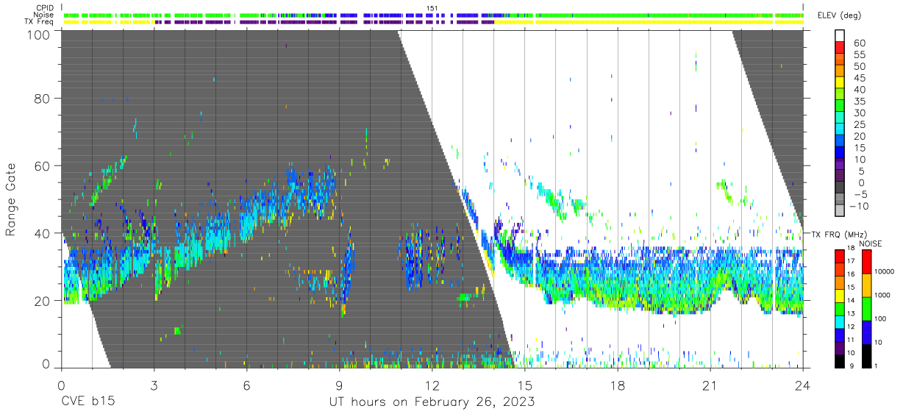Click UT hours tick label '21'

[x=710, y=385]
